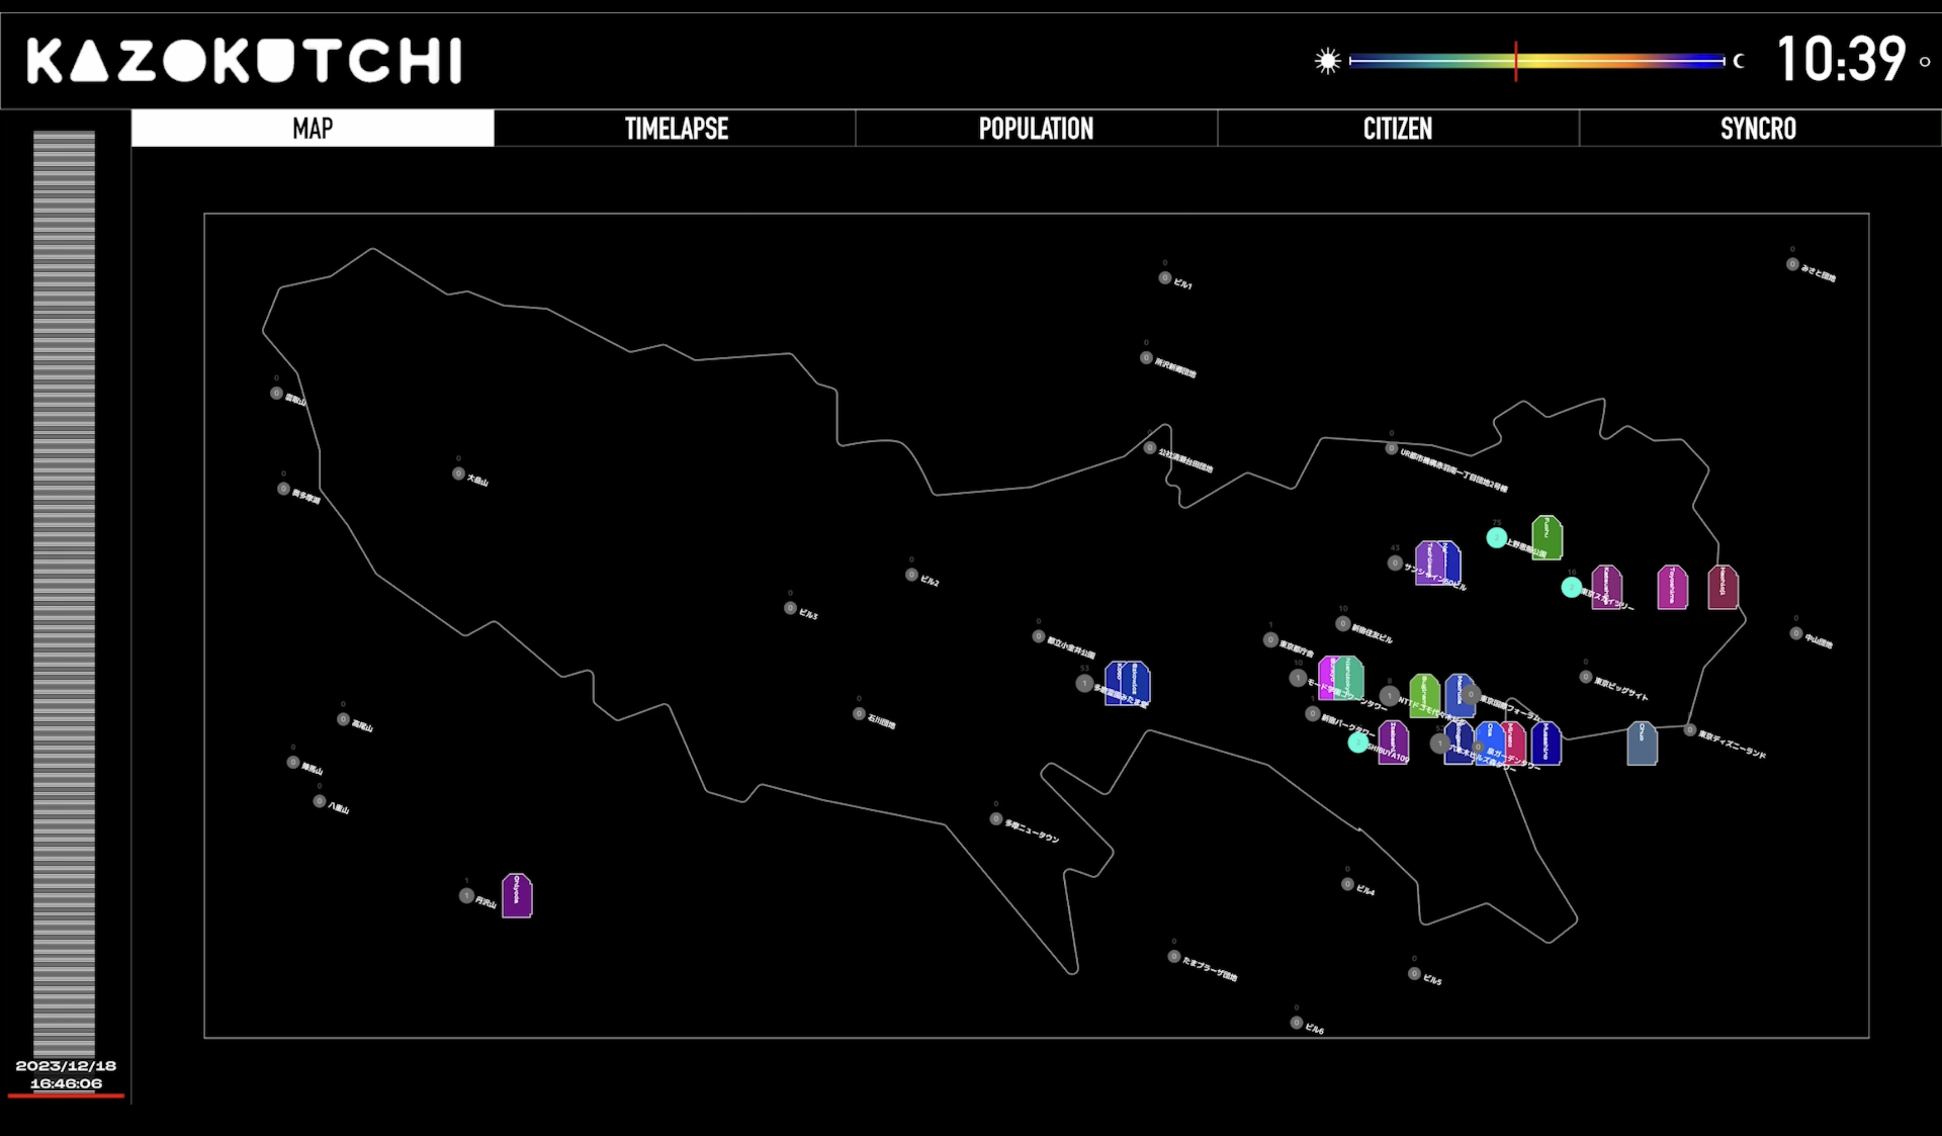Click the purple tag near 丹沢山

(516, 896)
